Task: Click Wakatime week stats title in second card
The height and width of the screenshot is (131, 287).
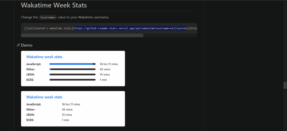Action: (x=44, y=97)
